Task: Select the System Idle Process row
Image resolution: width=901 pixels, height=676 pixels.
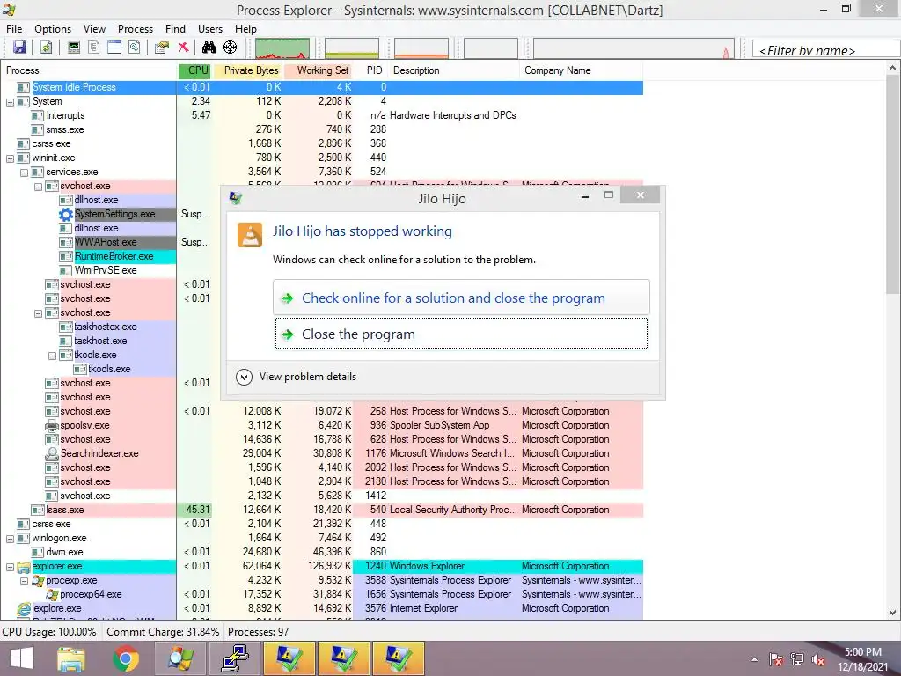Action: (x=322, y=87)
